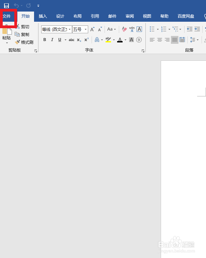Apply the yellow text highlight color
The height and width of the screenshot is (258, 206).
pyautogui.click(x=108, y=40)
